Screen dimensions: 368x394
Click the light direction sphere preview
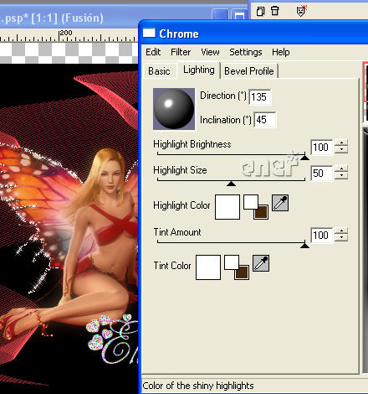174,109
